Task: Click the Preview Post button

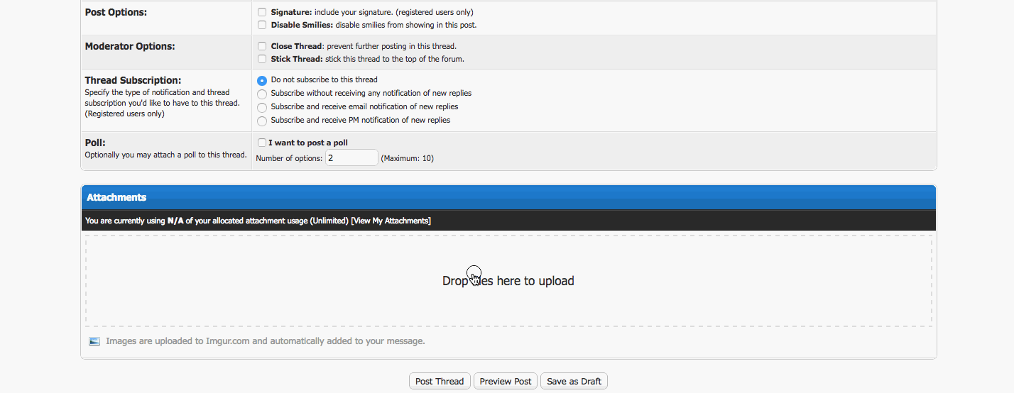Action: [506, 381]
